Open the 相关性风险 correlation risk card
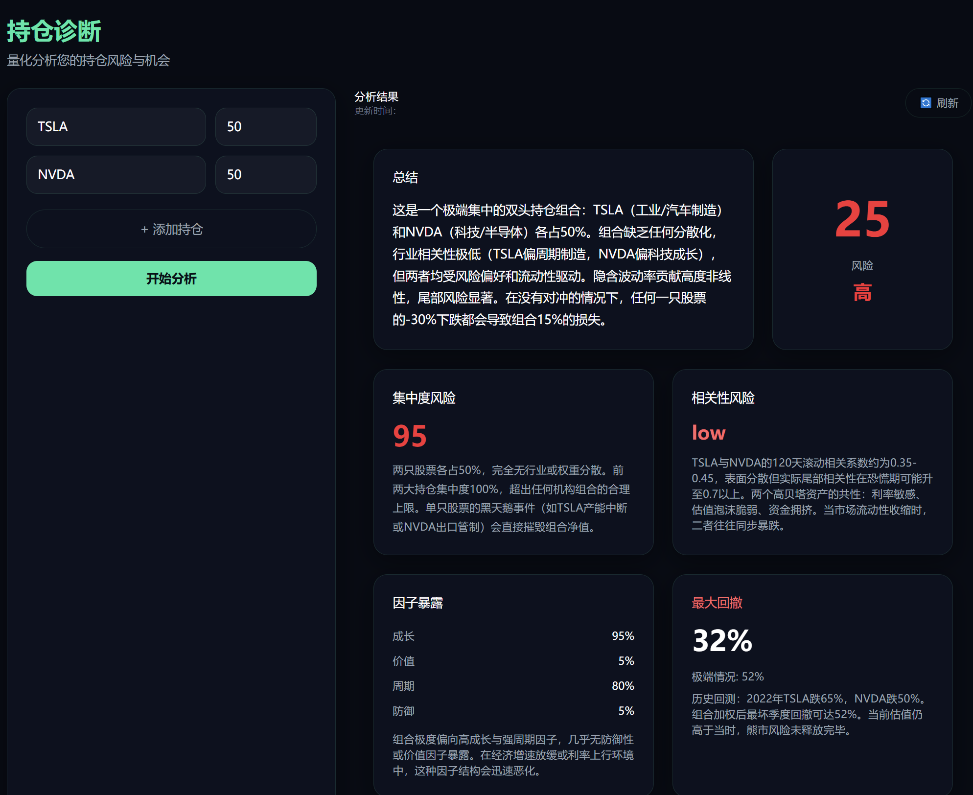This screenshot has height=795, width=973. tap(812, 462)
